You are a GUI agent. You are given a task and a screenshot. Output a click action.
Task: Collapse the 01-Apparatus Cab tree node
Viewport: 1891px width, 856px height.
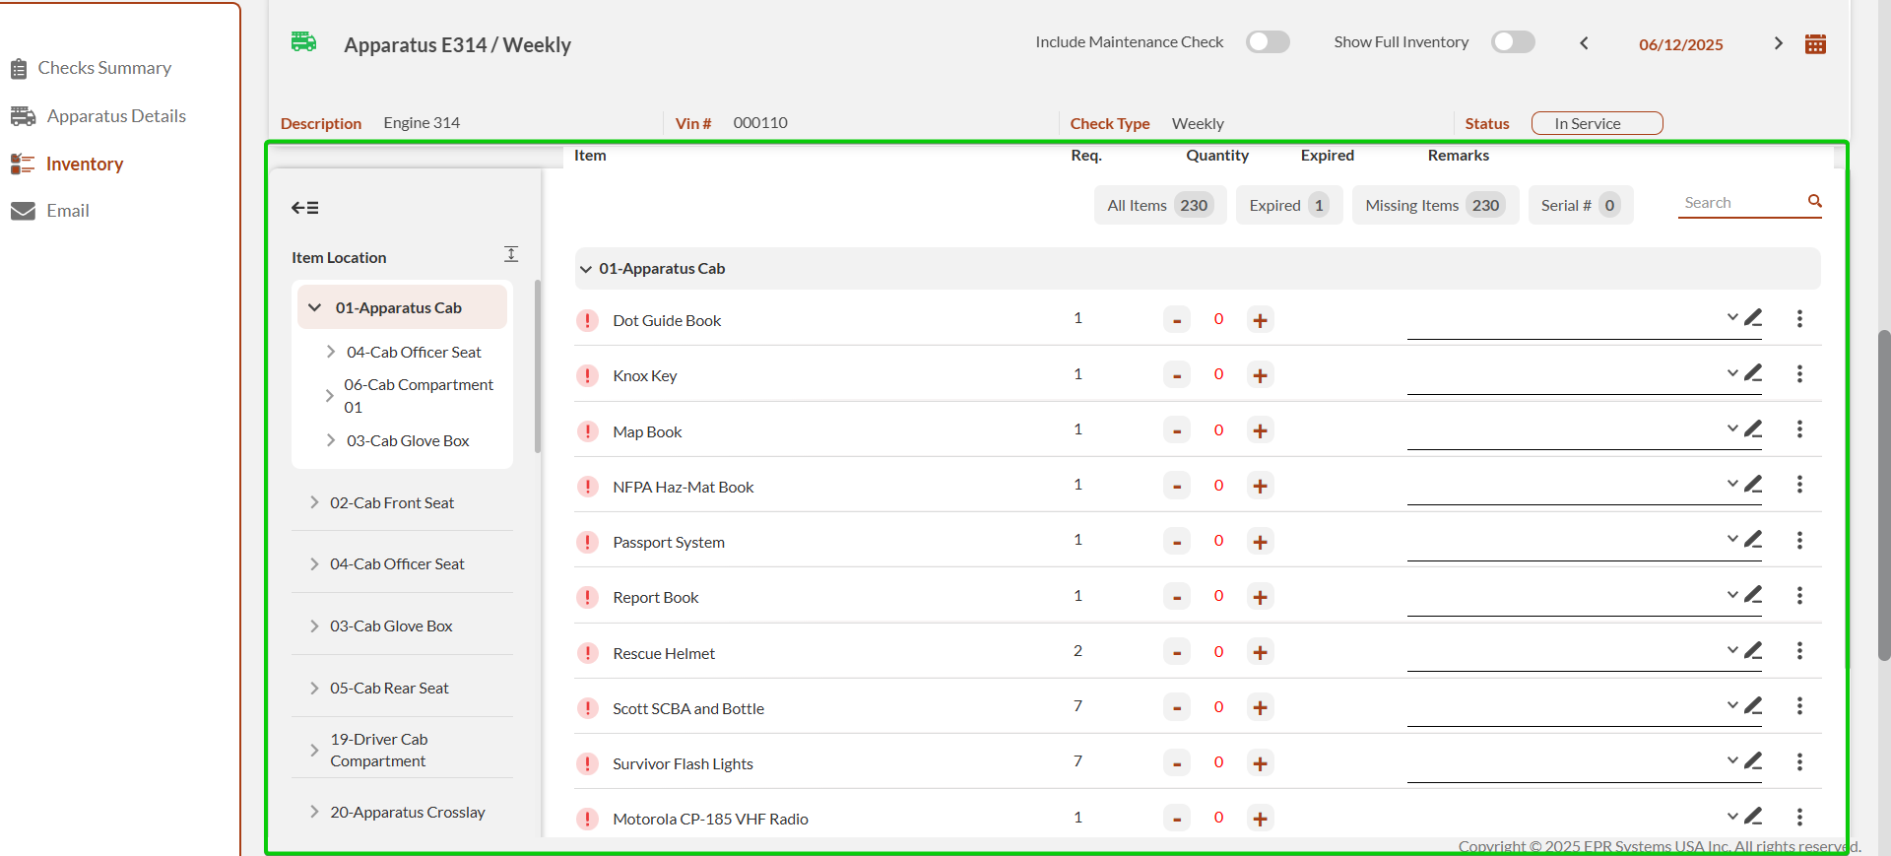click(x=315, y=307)
